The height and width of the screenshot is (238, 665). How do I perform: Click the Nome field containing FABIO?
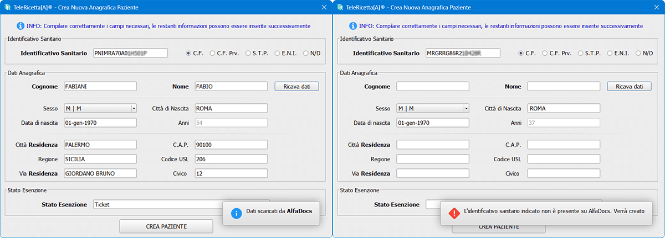[x=231, y=87]
